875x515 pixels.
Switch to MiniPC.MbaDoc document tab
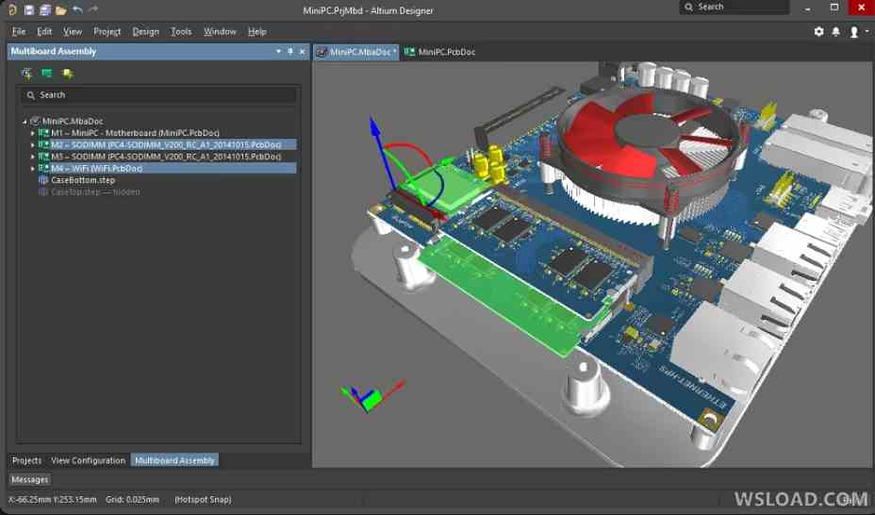[x=356, y=52]
